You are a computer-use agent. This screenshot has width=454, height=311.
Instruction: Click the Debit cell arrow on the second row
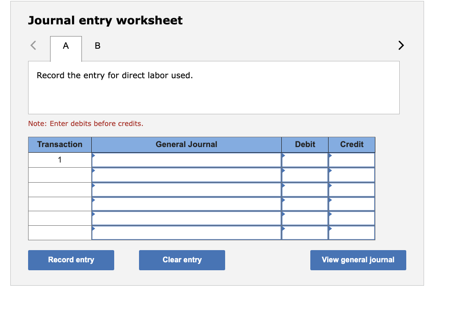(x=283, y=169)
